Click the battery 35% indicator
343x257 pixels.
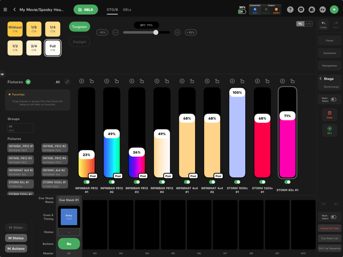(242, 10)
